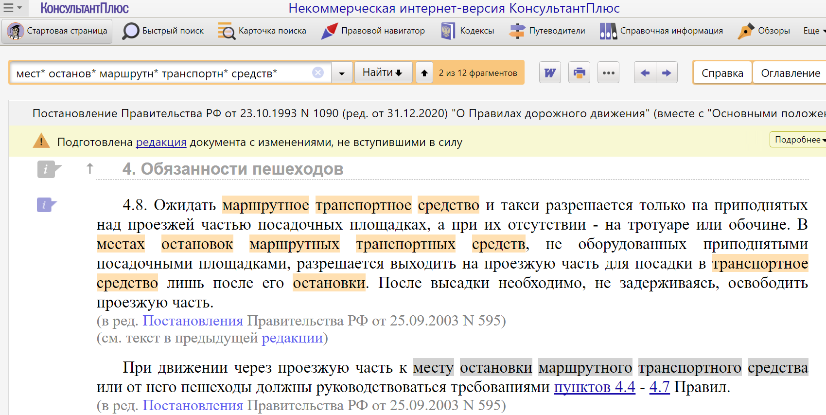Click the КонсультантПлюс logo

[84, 8]
